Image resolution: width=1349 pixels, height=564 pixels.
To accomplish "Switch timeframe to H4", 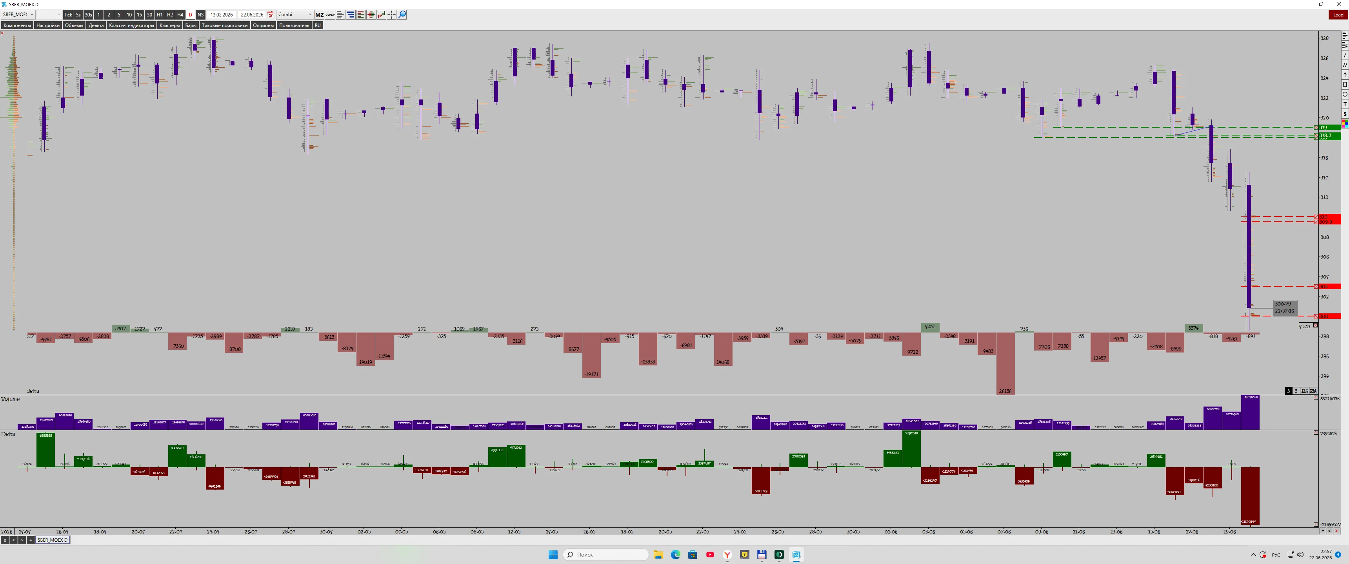I will click(x=180, y=14).
